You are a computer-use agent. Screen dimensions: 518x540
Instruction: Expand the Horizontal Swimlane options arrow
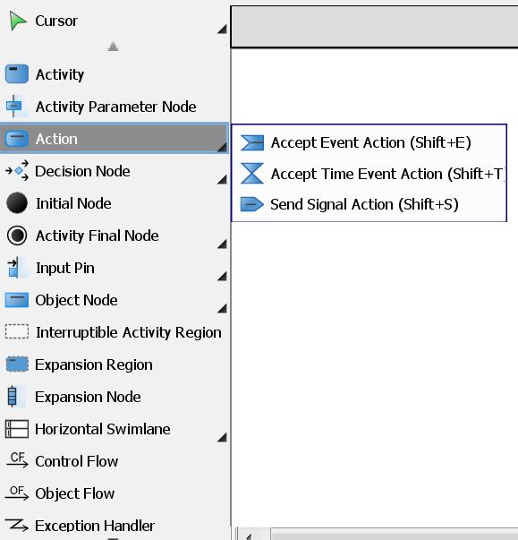click(x=222, y=437)
